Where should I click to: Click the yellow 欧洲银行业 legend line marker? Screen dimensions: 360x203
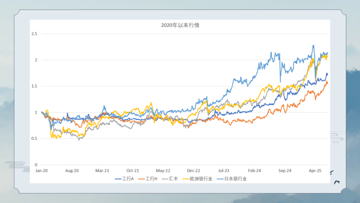(x=185, y=179)
